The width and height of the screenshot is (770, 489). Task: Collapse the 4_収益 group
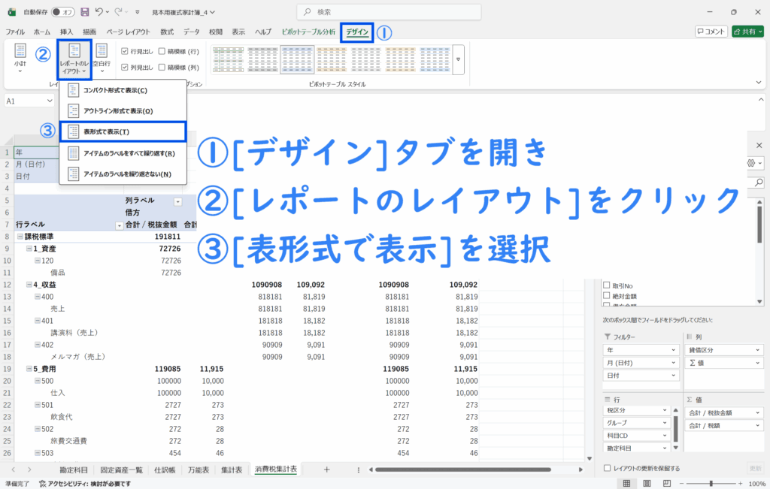[28, 285]
